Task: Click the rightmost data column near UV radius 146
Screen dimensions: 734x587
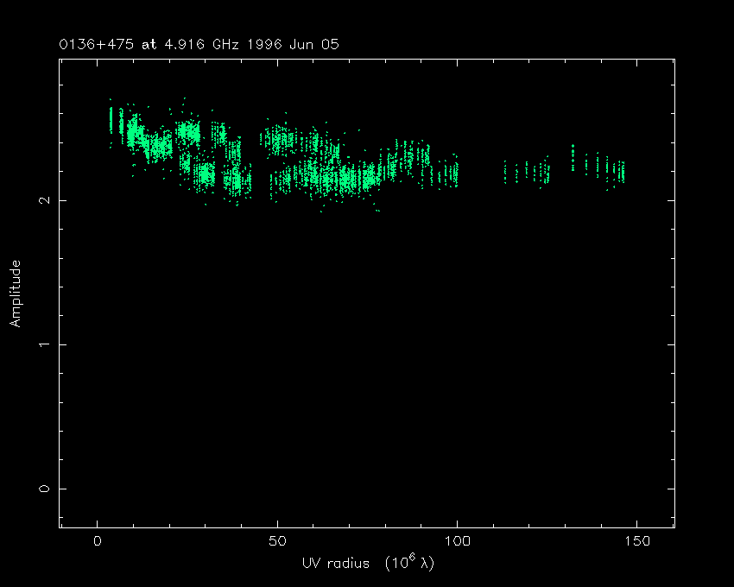Action: [622, 172]
